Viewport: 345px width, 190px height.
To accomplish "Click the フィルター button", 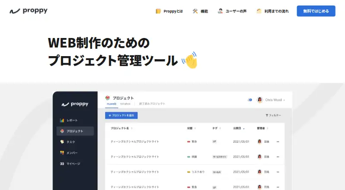I will 273,115.
